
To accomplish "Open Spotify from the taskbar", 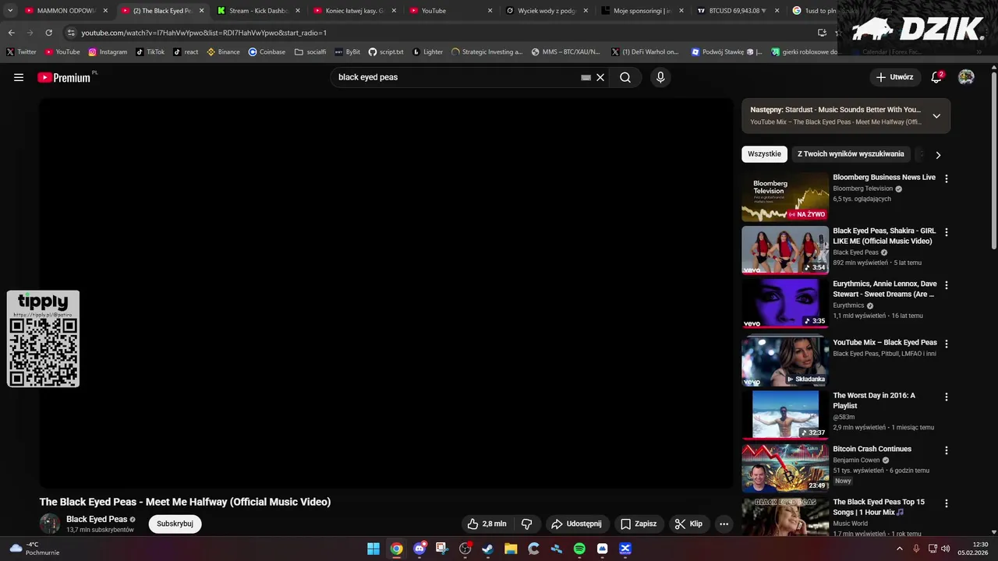I will tap(579, 549).
